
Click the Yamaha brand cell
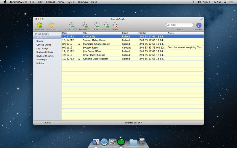click(126, 48)
